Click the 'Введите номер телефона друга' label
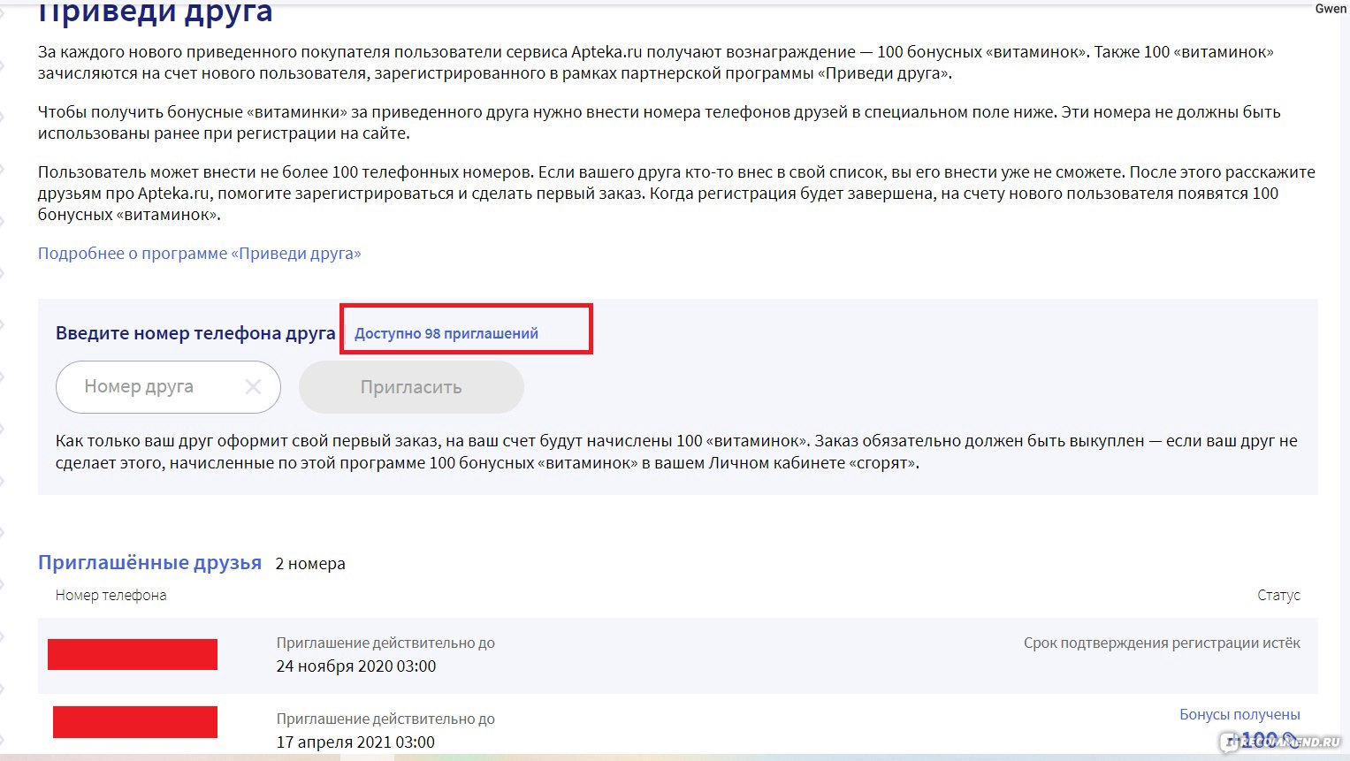1350x761 pixels. coord(195,333)
